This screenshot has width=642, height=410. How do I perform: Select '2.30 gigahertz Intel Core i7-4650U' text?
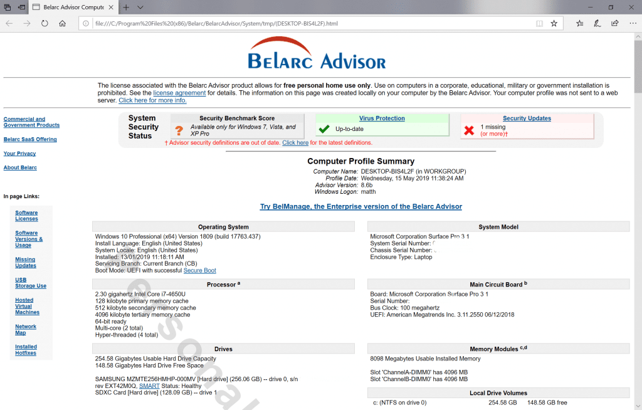(x=140, y=295)
